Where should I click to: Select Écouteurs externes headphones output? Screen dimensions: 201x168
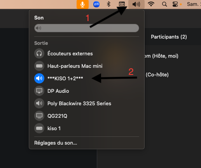point(87,53)
